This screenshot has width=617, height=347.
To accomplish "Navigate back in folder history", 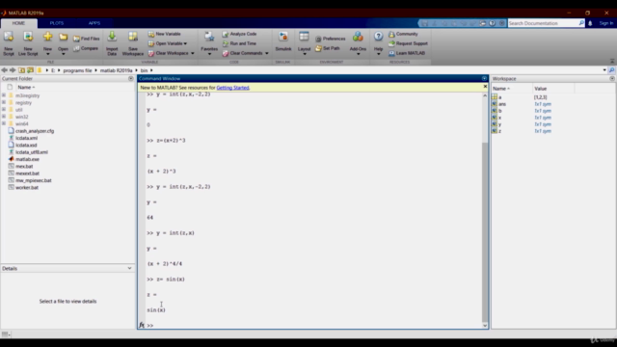I will coord(4,70).
